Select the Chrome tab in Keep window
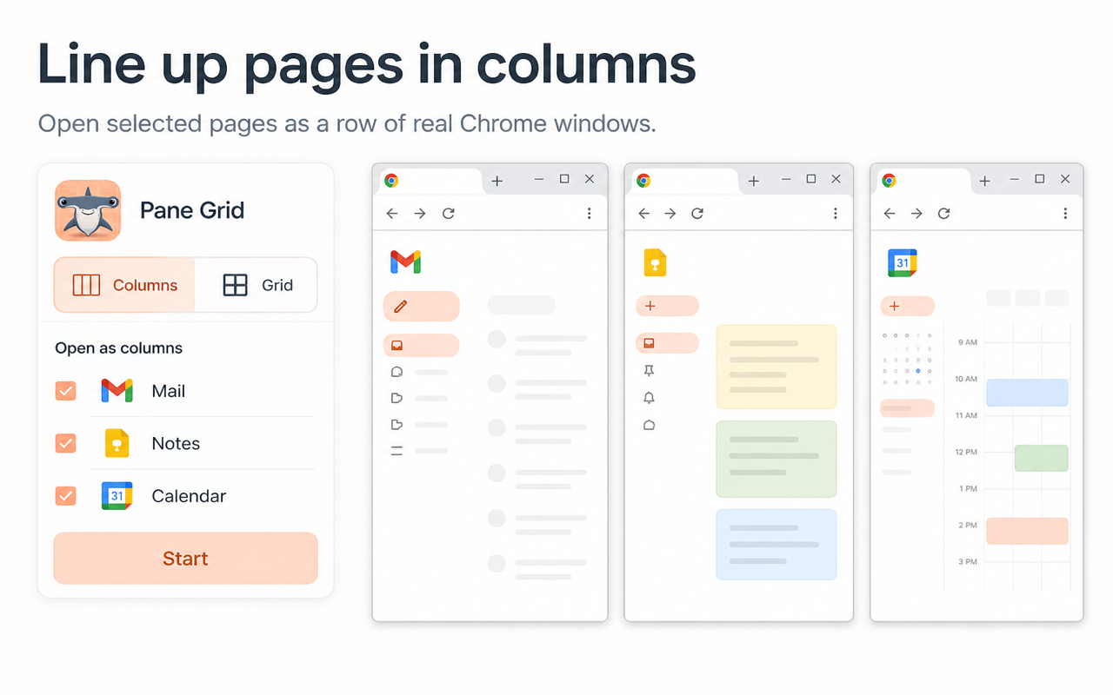 pyautogui.click(x=685, y=181)
